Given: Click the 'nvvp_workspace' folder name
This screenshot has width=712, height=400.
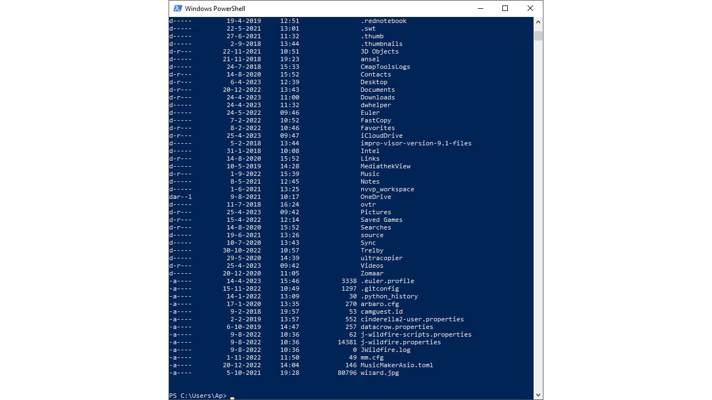Looking at the screenshot, I should [387, 189].
